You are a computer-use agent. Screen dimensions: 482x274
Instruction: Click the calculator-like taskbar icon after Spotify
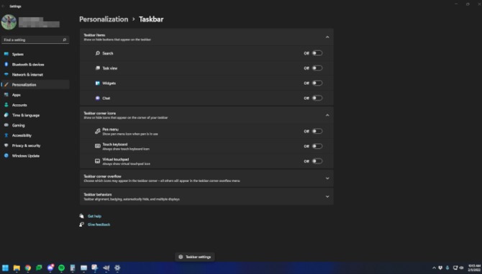(x=73, y=268)
